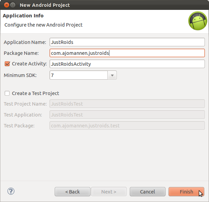Edit the Package Name field
Viewport: 209px width, 202px height.
pyautogui.click(x=127, y=53)
